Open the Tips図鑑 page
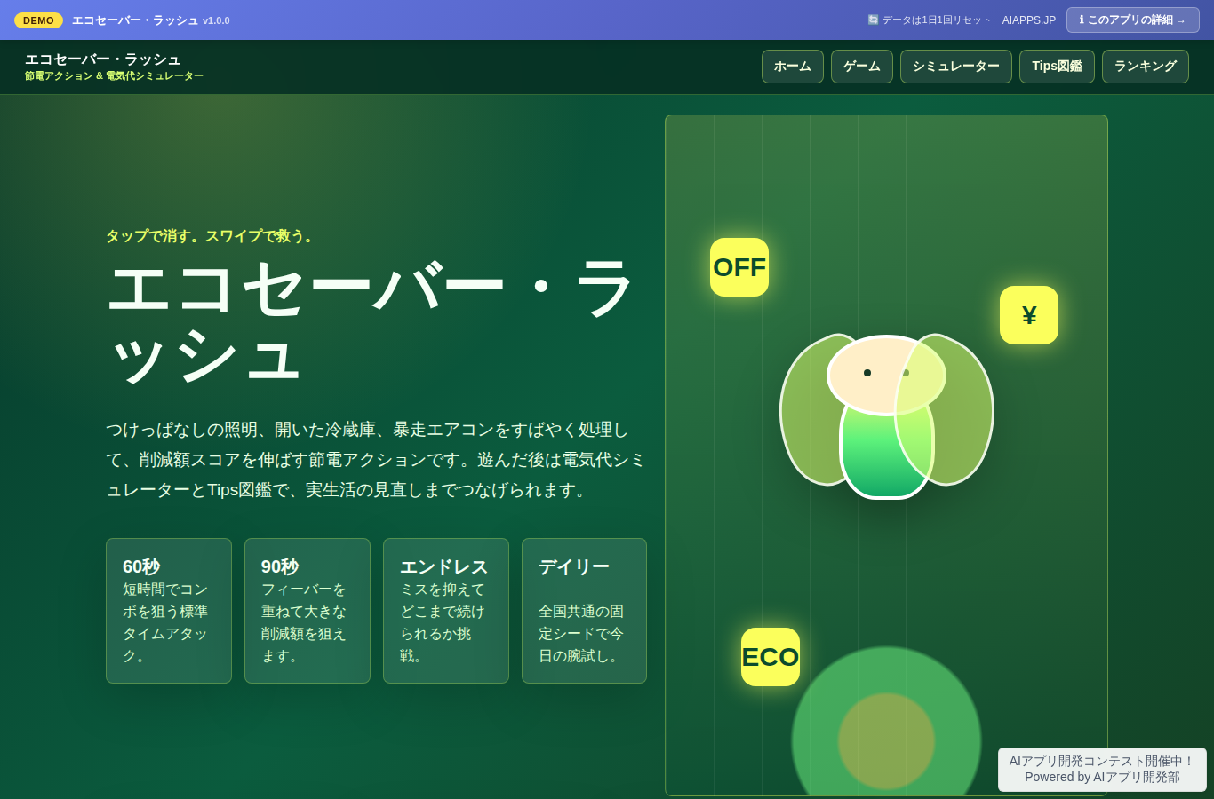 pyautogui.click(x=1057, y=67)
